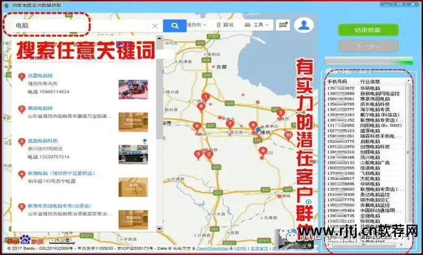Select the 众航电脑广告 table row
Viewport: 423px width, 255px height.
point(365,162)
